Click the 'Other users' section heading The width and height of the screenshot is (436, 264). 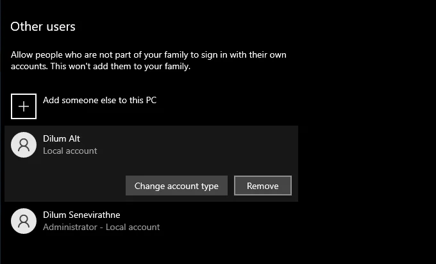click(43, 27)
